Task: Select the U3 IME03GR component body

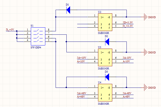Action: 105,57
